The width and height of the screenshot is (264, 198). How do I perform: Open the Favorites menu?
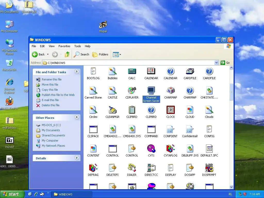tap(64, 46)
